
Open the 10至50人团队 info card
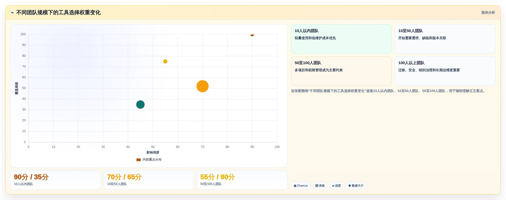tap(445, 39)
